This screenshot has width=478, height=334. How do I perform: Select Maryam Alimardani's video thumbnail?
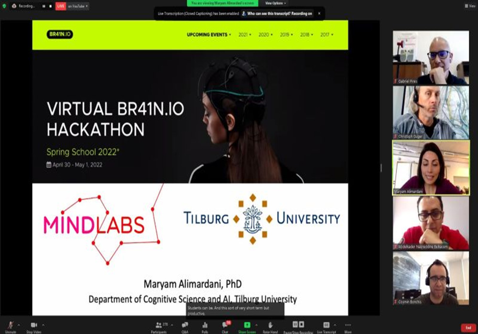click(431, 167)
